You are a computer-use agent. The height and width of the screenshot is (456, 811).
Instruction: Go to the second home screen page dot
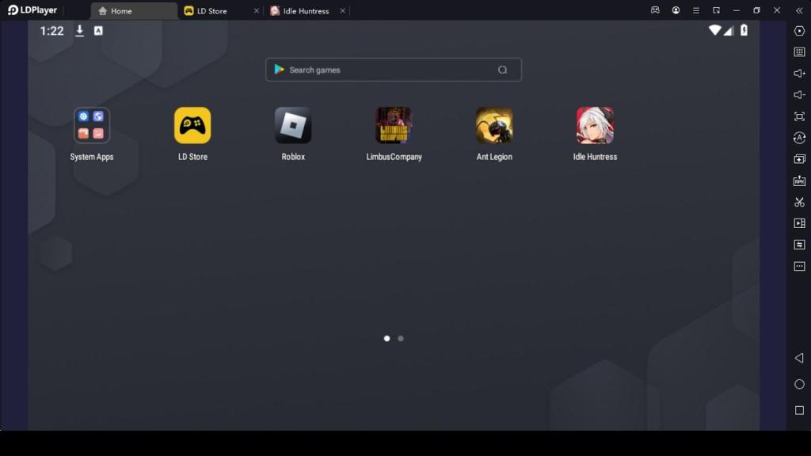pos(401,338)
